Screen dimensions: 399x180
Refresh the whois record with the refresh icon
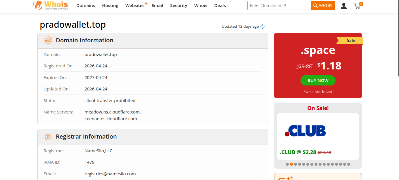click(x=262, y=27)
